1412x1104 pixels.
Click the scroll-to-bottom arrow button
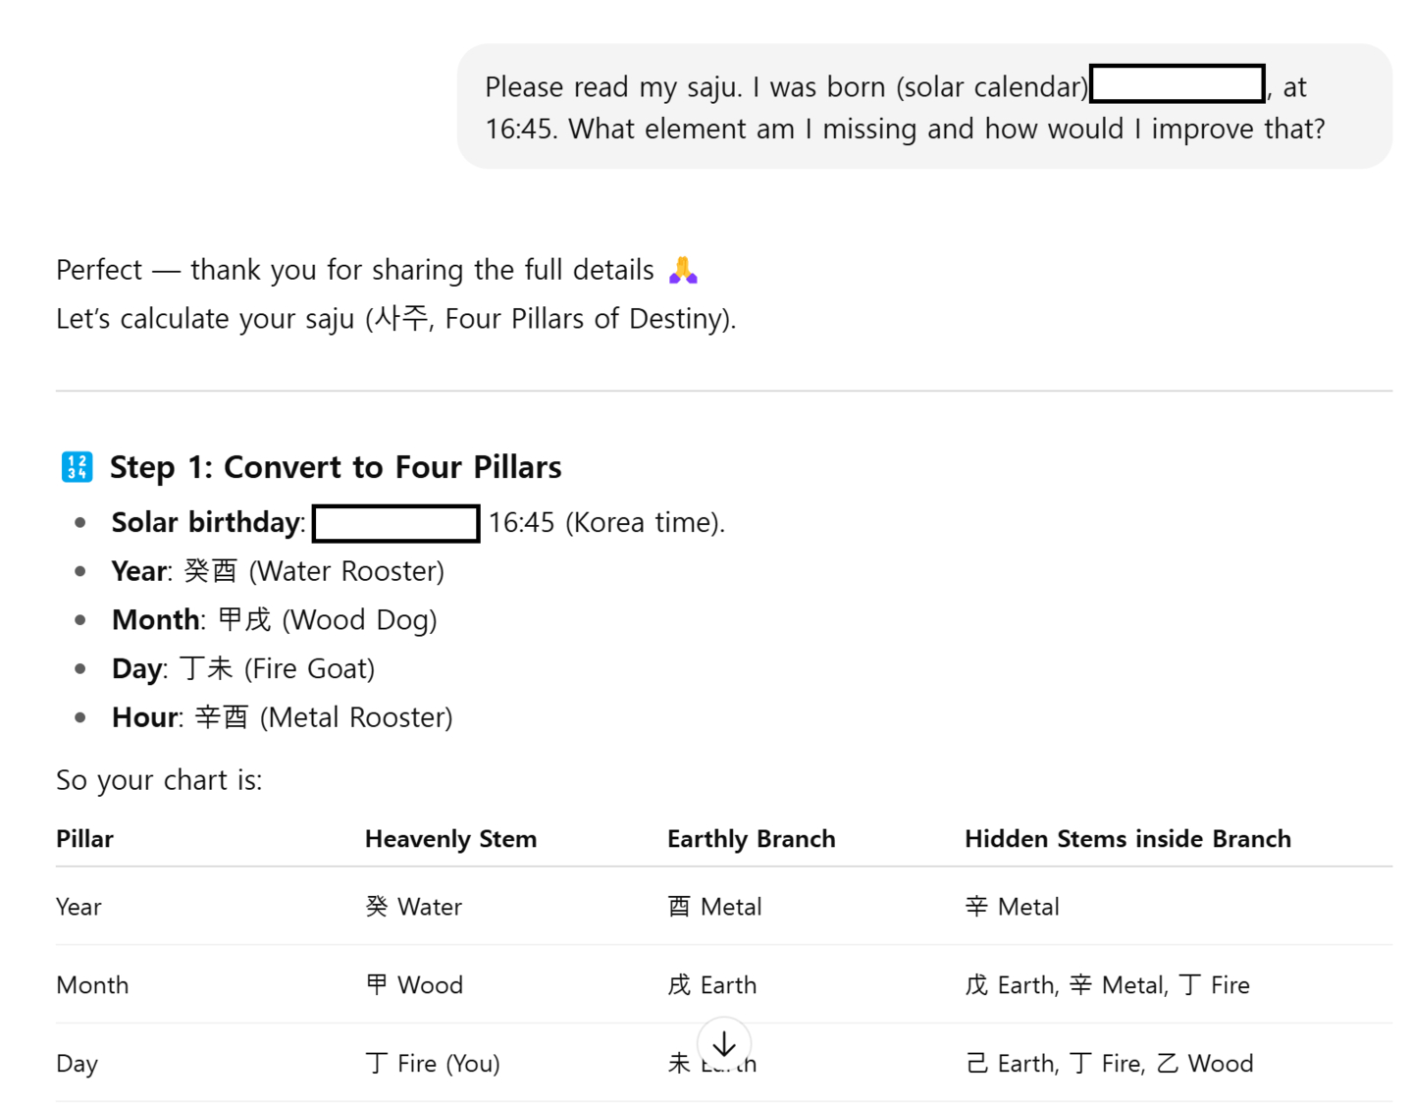tap(724, 1044)
